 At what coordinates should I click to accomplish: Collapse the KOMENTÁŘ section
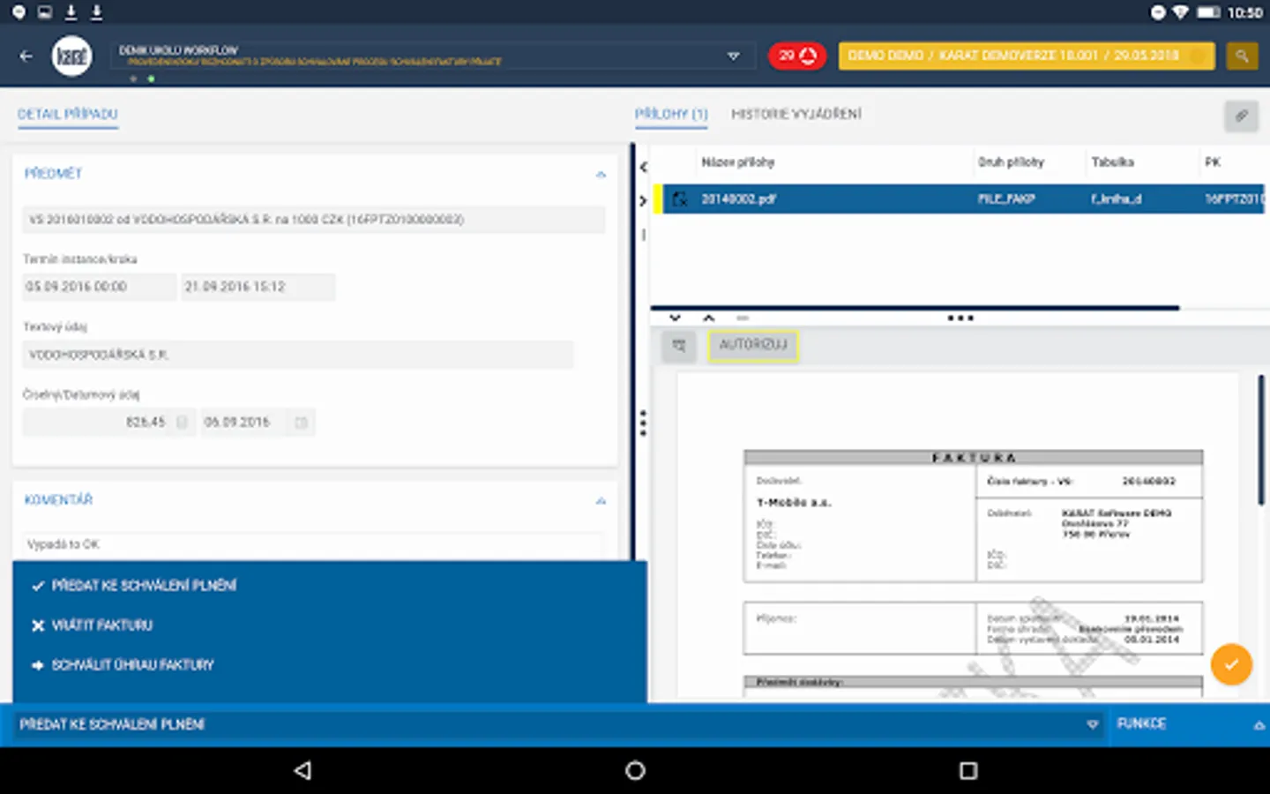[x=601, y=500]
